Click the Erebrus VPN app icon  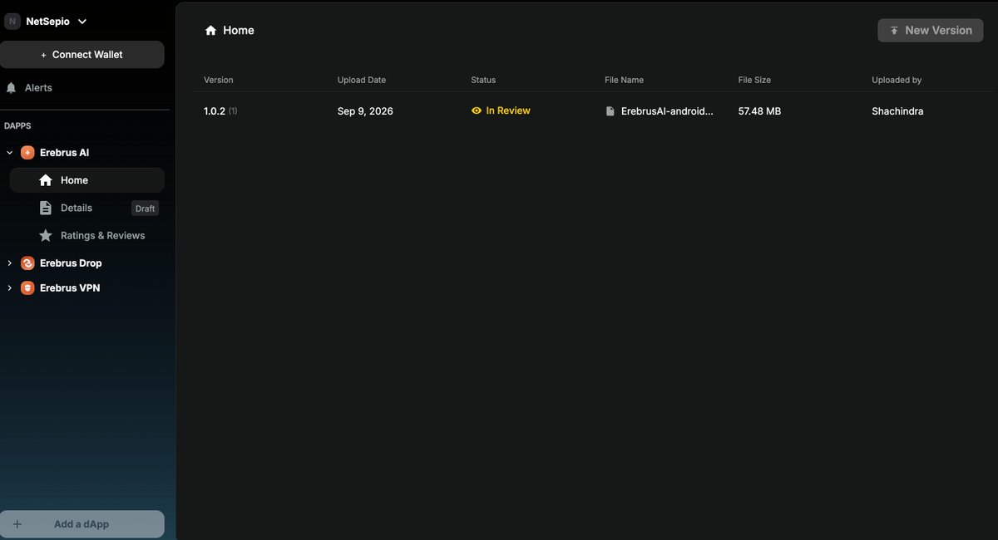(27, 288)
